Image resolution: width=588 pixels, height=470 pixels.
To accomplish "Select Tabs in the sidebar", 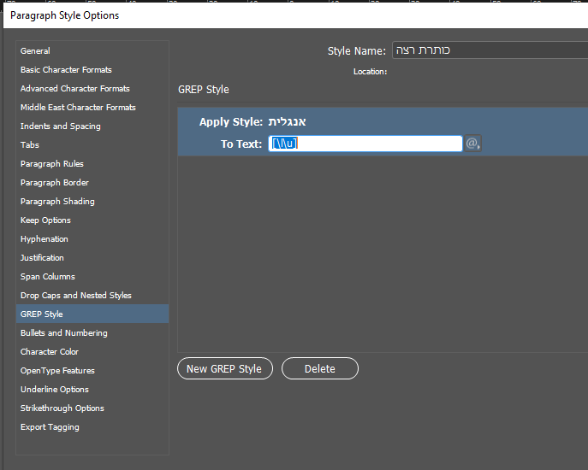I will click(x=92, y=145).
